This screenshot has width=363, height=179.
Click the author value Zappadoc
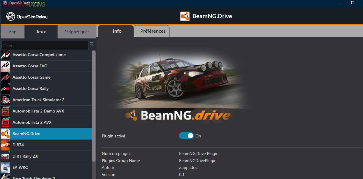(x=188, y=167)
